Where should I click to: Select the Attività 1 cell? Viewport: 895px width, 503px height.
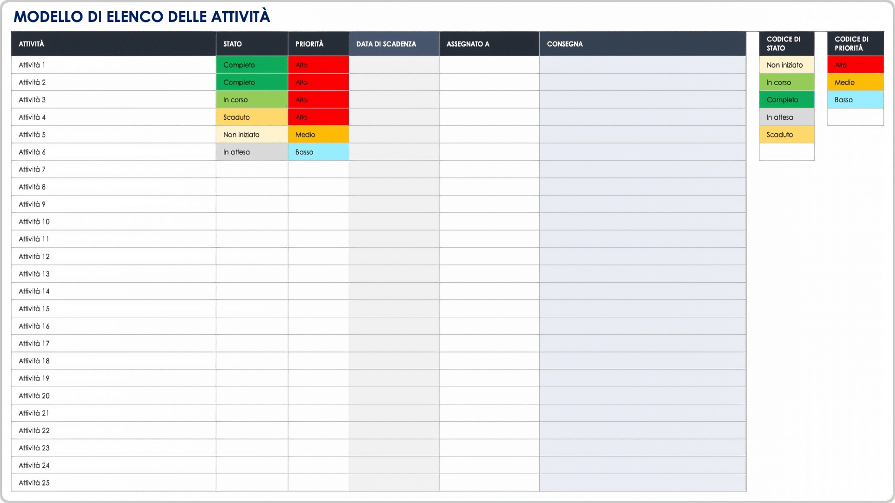tap(113, 65)
